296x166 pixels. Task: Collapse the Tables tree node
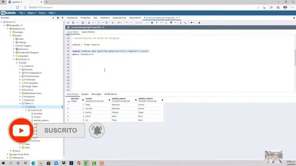pos(20,103)
